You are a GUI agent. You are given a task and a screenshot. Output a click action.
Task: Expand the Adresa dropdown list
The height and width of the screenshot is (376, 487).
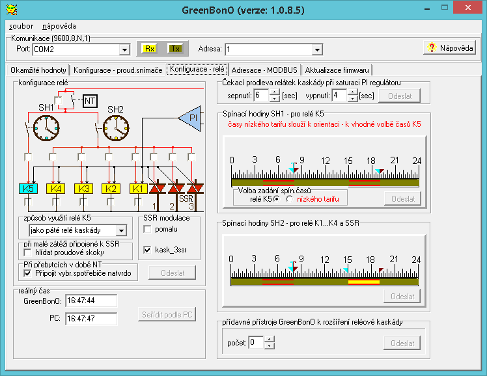[x=317, y=49]
